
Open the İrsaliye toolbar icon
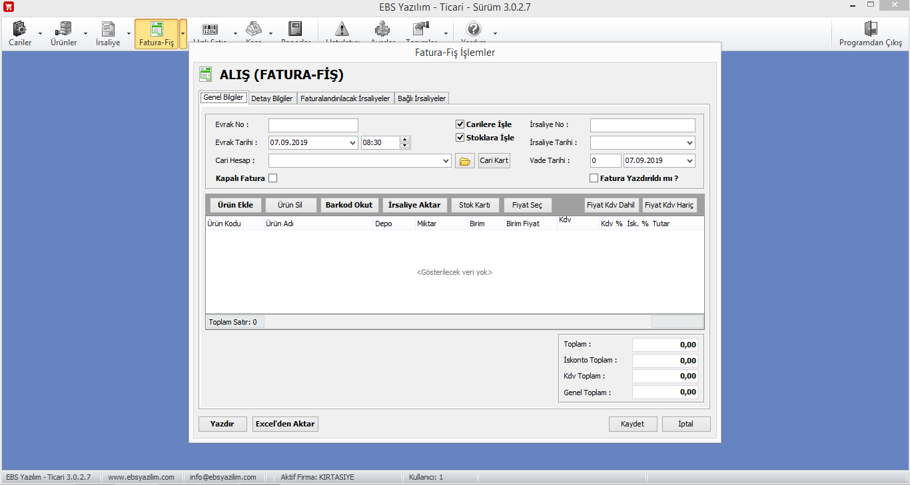[108, 30]
